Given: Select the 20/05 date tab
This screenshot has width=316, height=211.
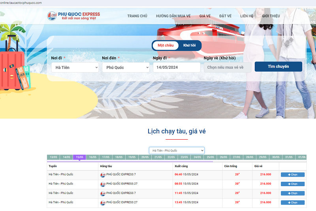Looking at the screenshot, I should point(145,157).
